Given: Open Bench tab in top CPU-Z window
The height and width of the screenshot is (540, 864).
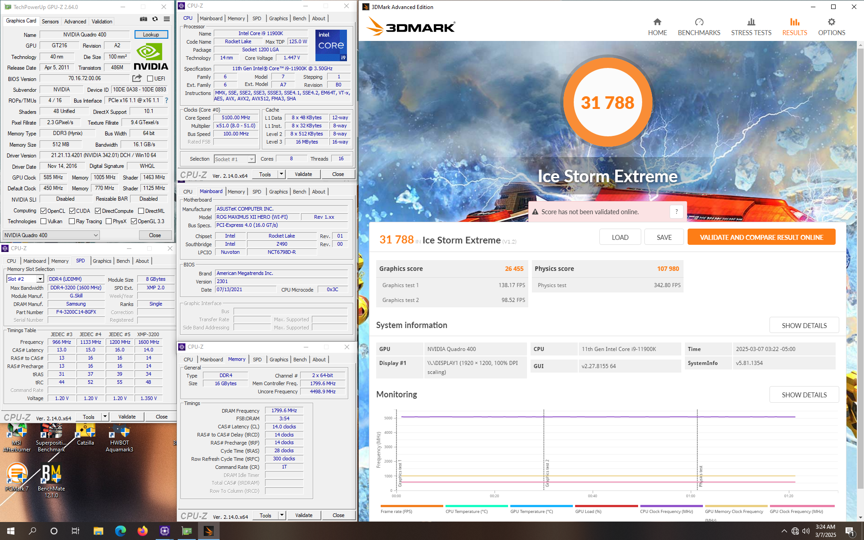Looking at the screenshot, I should (299, 18).
